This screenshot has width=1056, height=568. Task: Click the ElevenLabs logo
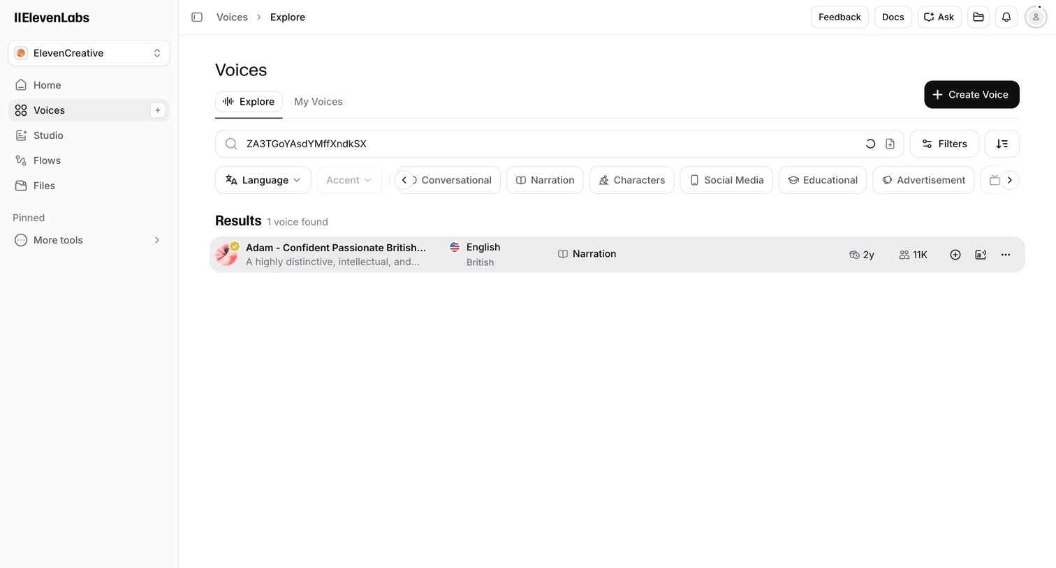tap(52, 17)
